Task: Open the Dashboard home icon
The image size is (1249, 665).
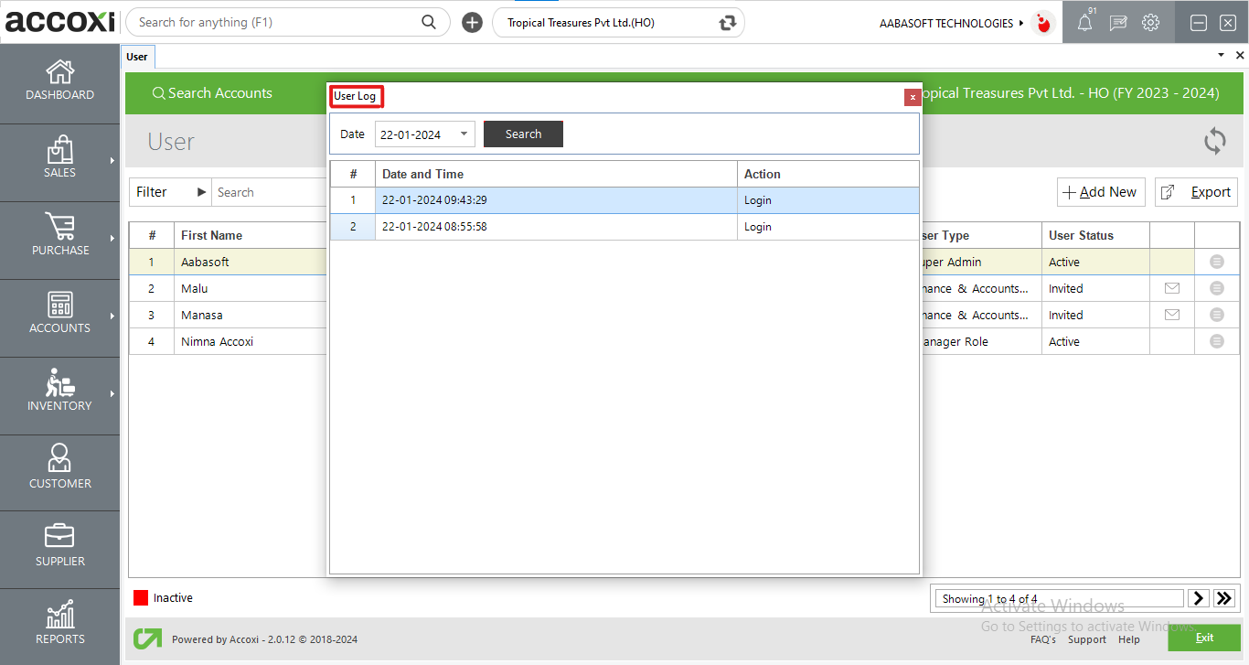Action: tap(59, 80)
